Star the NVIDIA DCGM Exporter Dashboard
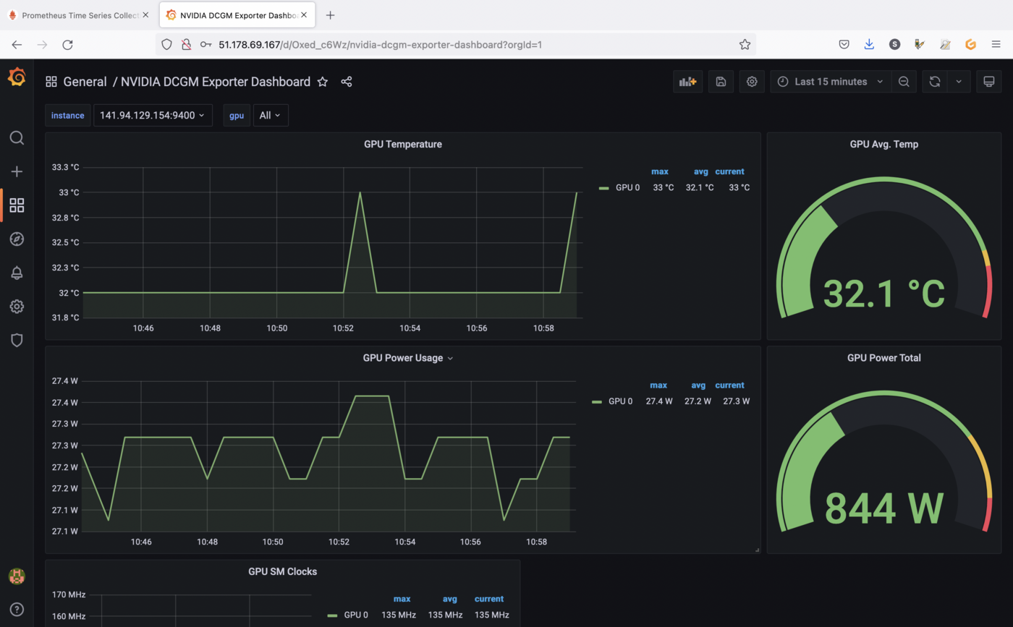Image resolution: width=1013 pixels, height=627 pixels. 323,82
